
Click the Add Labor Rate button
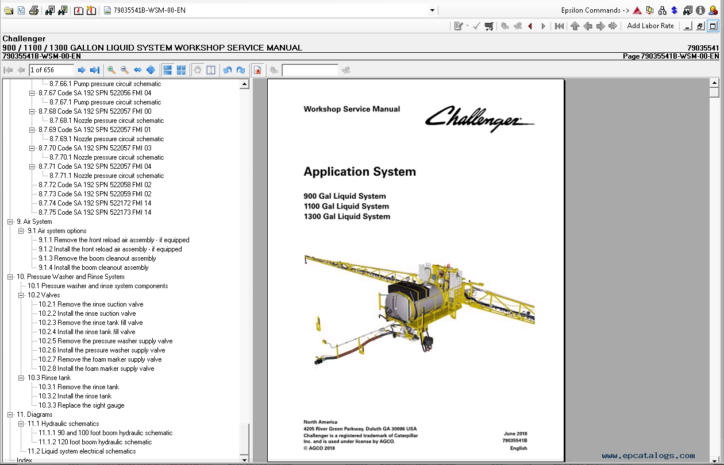[x=650, y=26]
